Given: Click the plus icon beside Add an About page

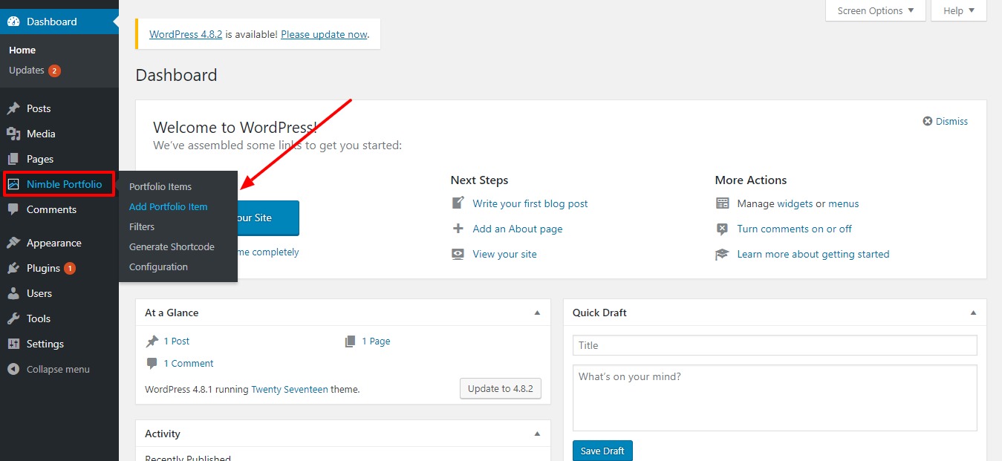Looking at the screenshot, I should pyautogui.click(x=458, y=229).
